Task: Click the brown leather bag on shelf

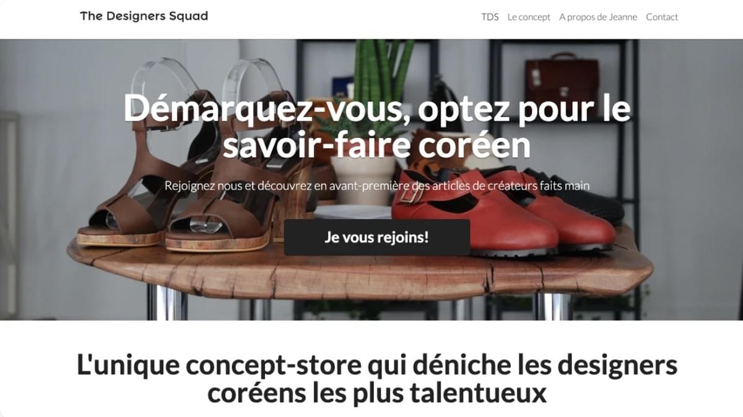Action: 562,80
